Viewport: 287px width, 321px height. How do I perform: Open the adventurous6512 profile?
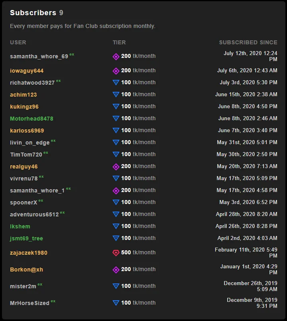(x=34, y=214)
